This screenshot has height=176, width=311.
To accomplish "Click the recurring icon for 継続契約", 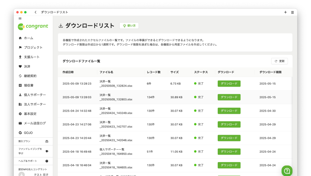I will coord(20,76).
